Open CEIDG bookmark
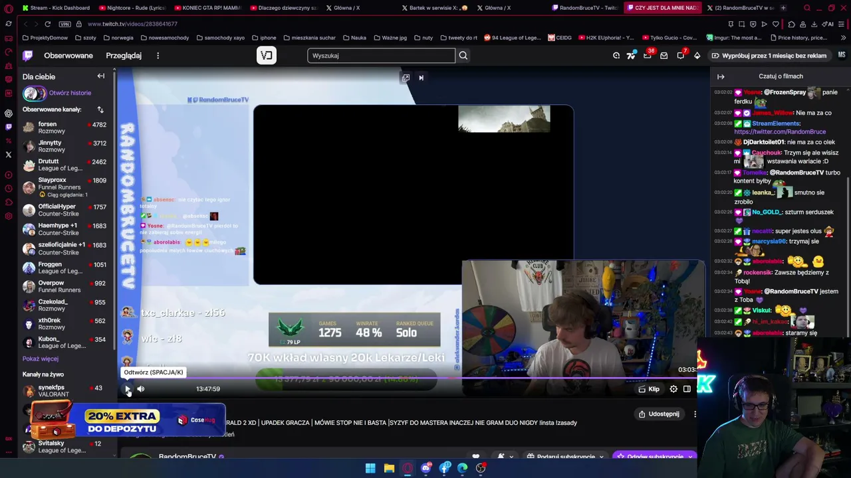Viewport: 851px width, 478px height. click(560, 38)
